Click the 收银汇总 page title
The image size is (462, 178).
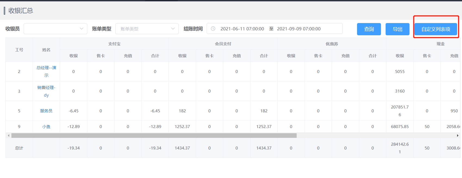pyautogui.click(x=21, y=11)
